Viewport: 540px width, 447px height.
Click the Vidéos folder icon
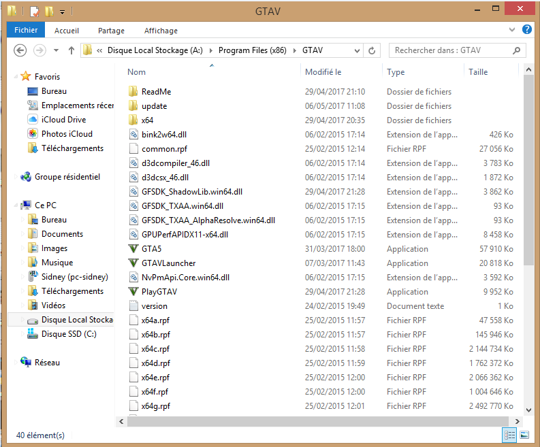[x=33, y=305]
